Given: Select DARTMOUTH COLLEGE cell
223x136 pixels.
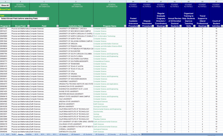Looking at the screenshot, I should point(76,131).
